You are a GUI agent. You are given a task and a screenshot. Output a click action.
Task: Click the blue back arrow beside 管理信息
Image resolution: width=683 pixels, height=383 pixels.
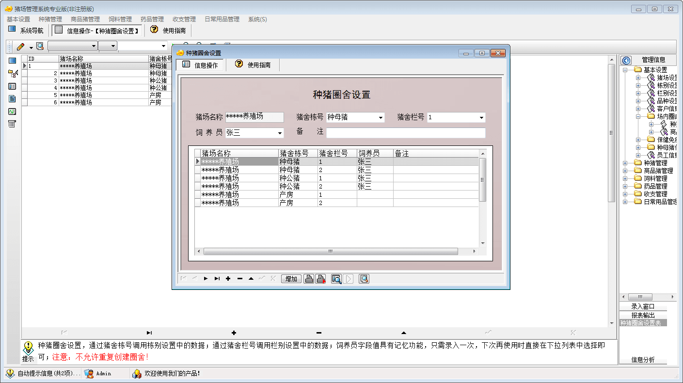pos(626,60)
